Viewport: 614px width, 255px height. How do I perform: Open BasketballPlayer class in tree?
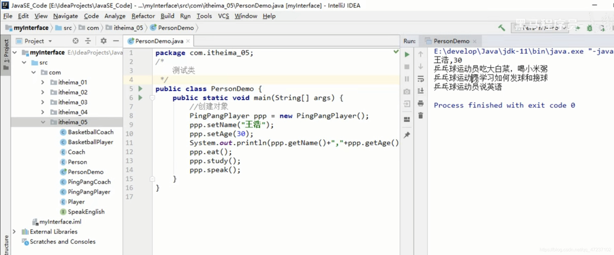[90, 142]
